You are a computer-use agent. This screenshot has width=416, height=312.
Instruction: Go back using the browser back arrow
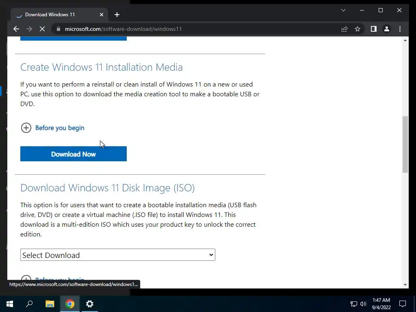click(16, 29)
